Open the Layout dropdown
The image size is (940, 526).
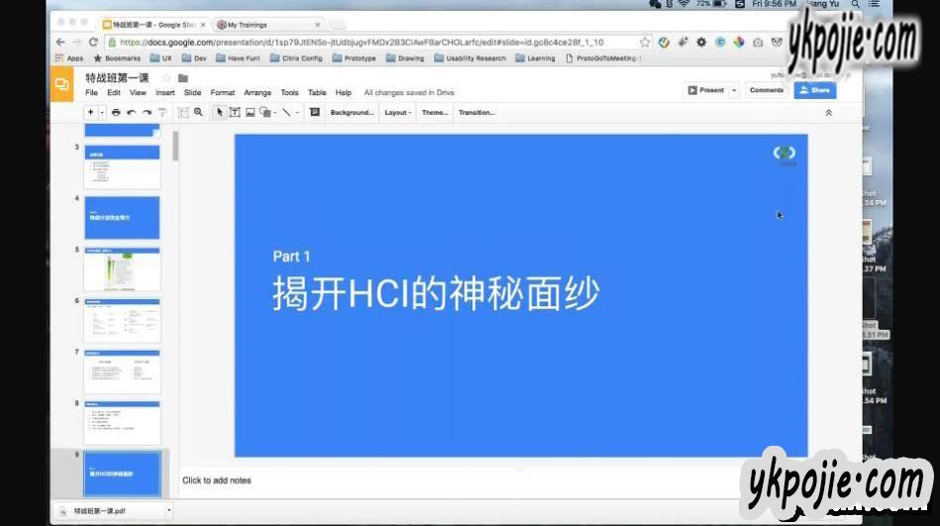point(398,113)
